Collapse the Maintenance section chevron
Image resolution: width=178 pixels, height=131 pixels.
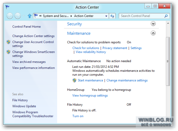153,33
